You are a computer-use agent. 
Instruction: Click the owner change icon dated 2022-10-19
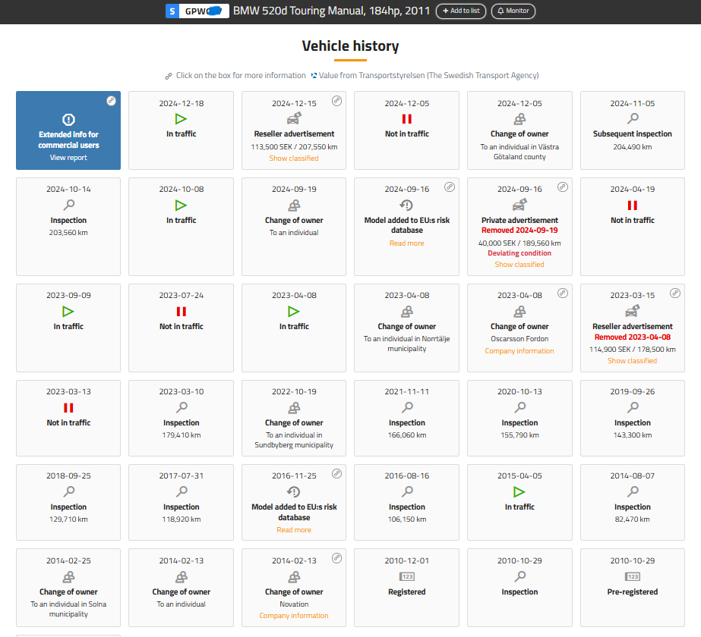click(294, 408)
